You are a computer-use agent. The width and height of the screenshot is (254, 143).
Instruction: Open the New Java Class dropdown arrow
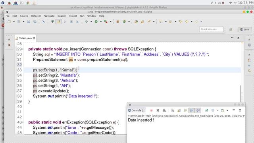point(129,21)
